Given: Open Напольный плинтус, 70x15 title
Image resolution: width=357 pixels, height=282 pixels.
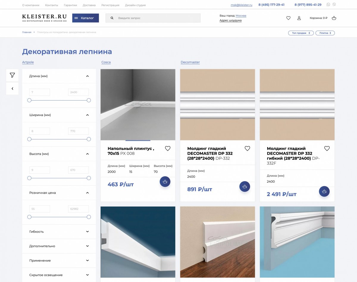Looking at the screenshot, I should click(x=131, y=151).
